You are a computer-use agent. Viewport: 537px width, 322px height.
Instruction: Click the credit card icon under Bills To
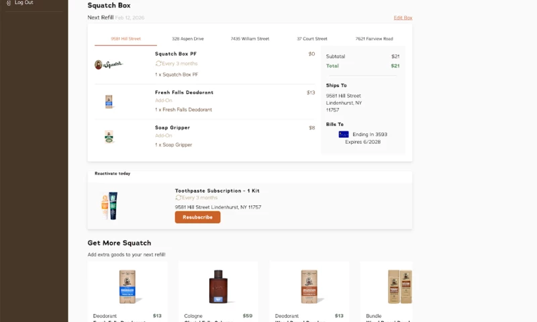coord(344,134)
